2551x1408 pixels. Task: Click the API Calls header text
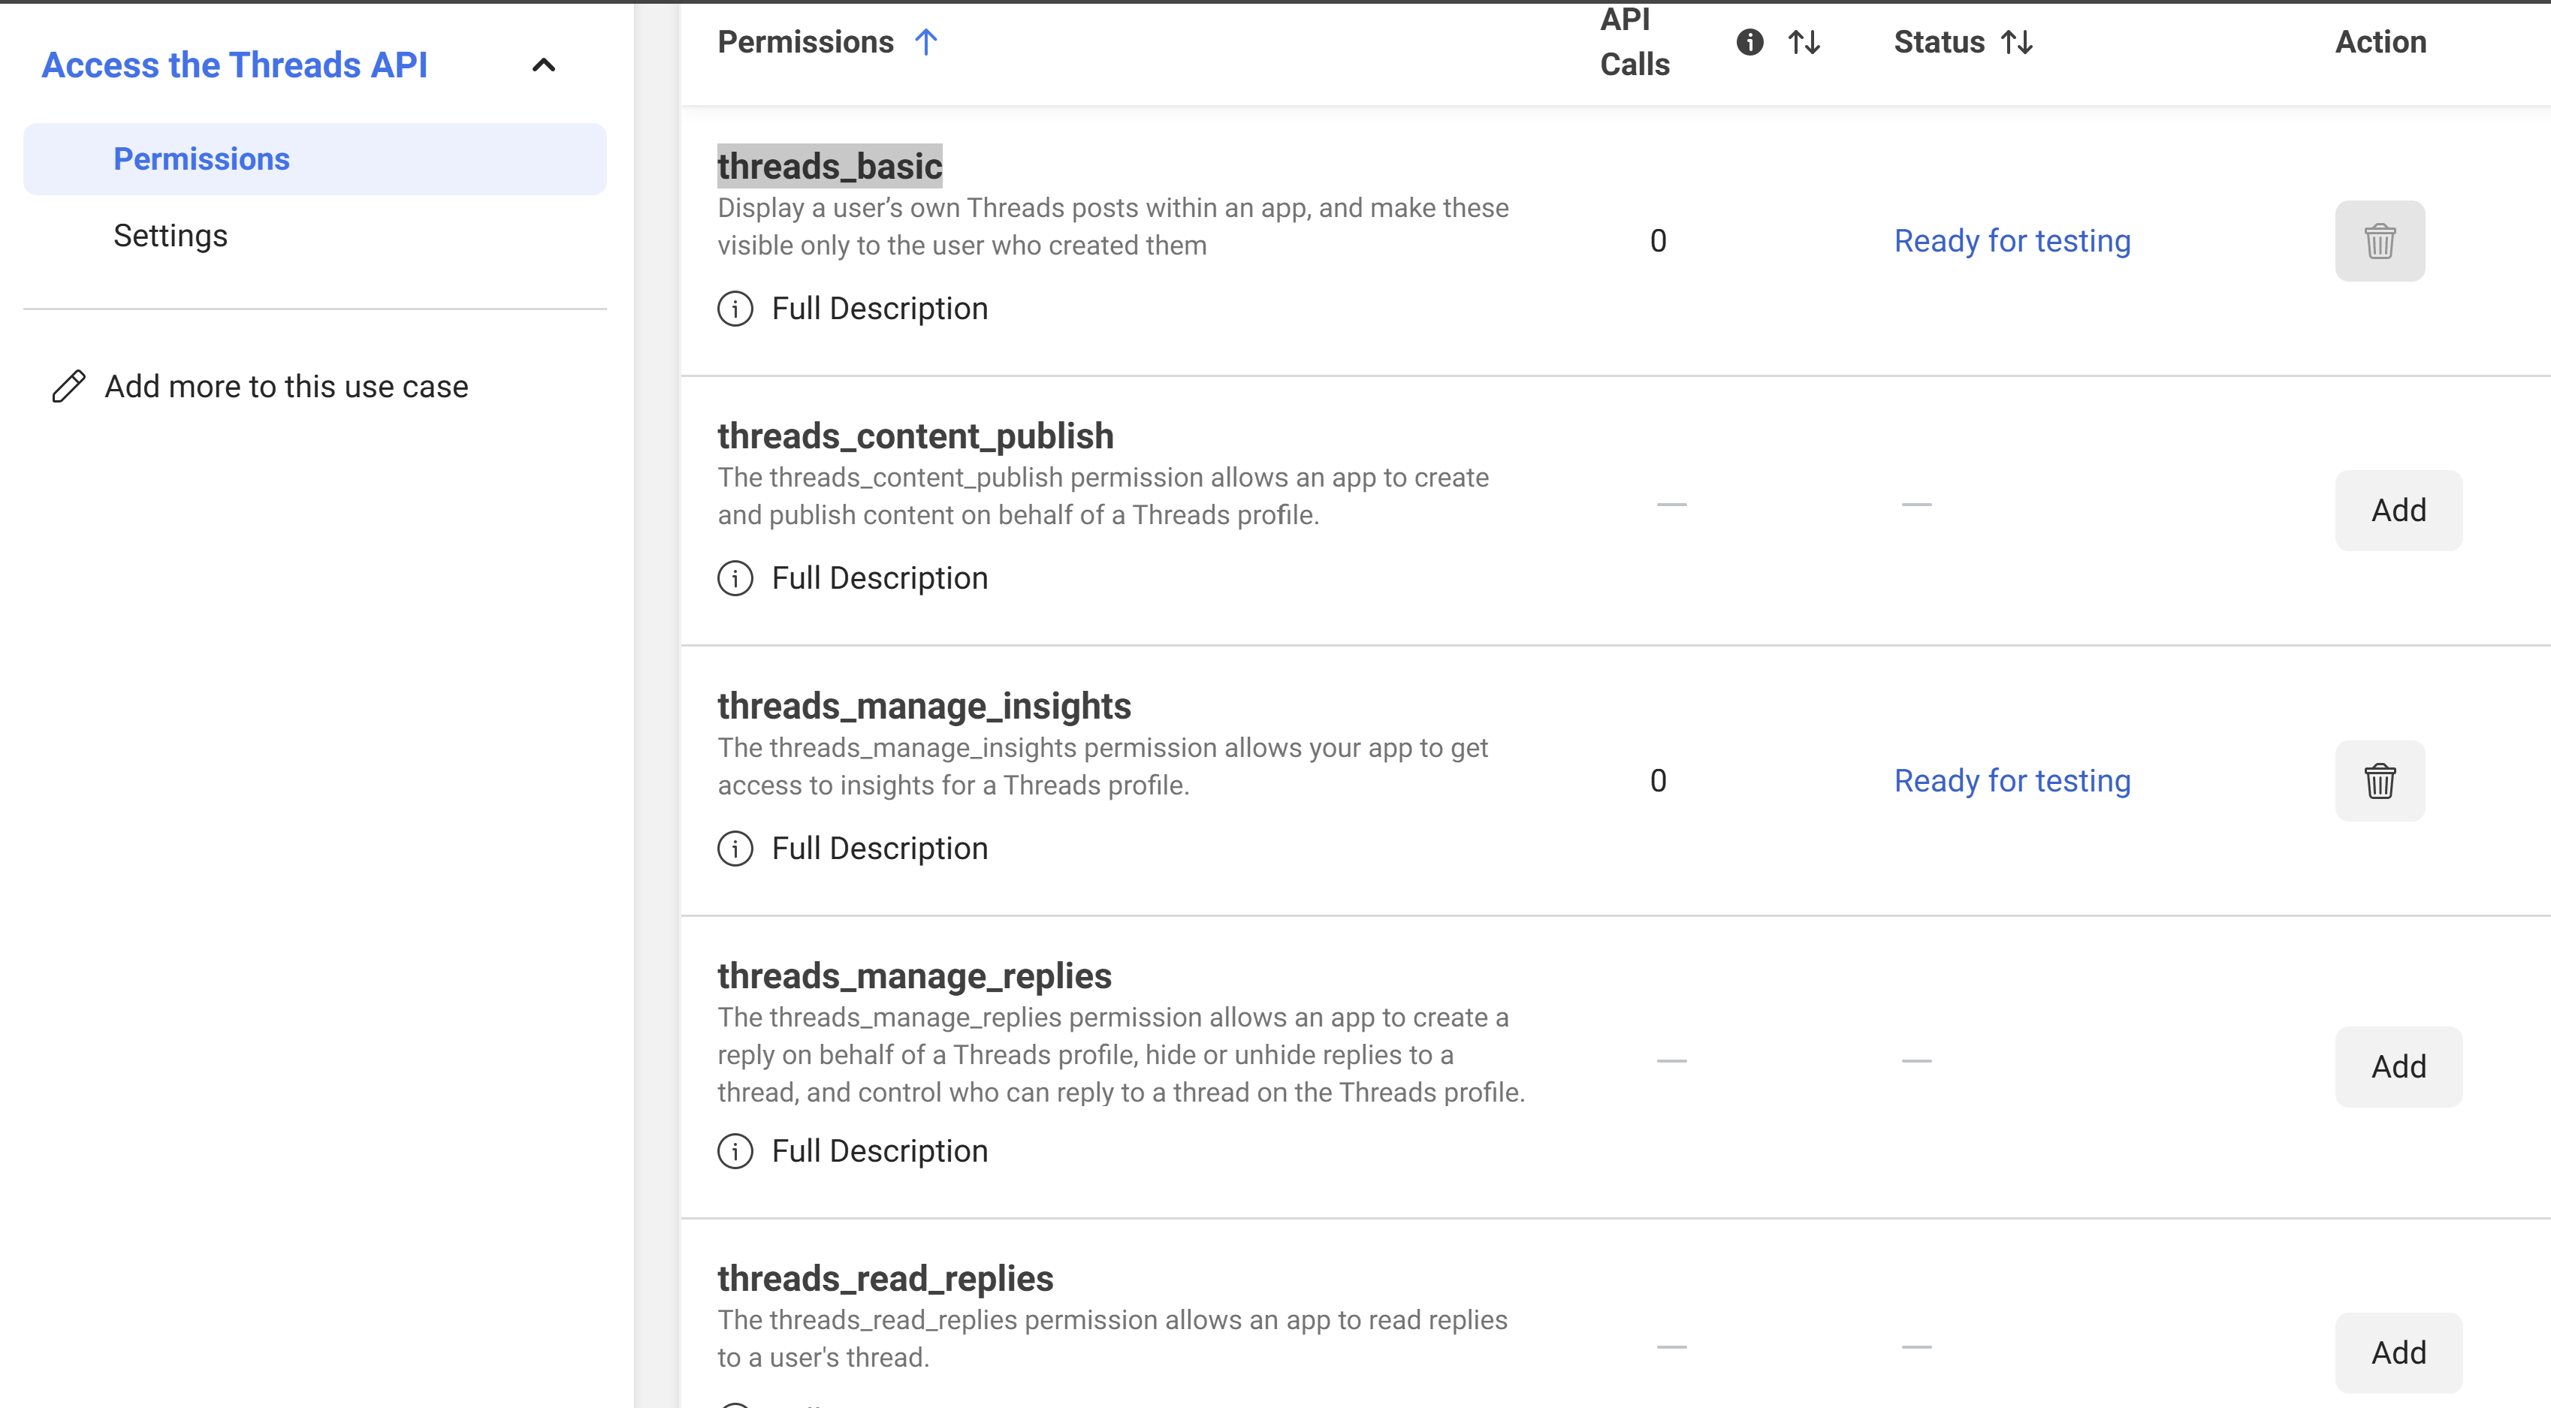coord(1635,41)
